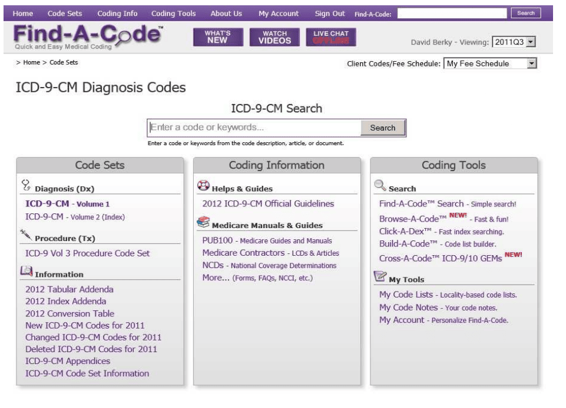
Task: Click the Information book icon
Action: coord(27,271)
